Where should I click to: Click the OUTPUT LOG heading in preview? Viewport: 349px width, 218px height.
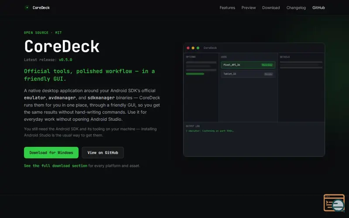(x=193, y=126)
